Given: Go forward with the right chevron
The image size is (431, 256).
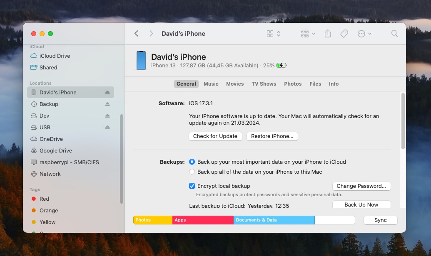Looking at the screenshot, I should pyautogui.click(x=151, y=34).
